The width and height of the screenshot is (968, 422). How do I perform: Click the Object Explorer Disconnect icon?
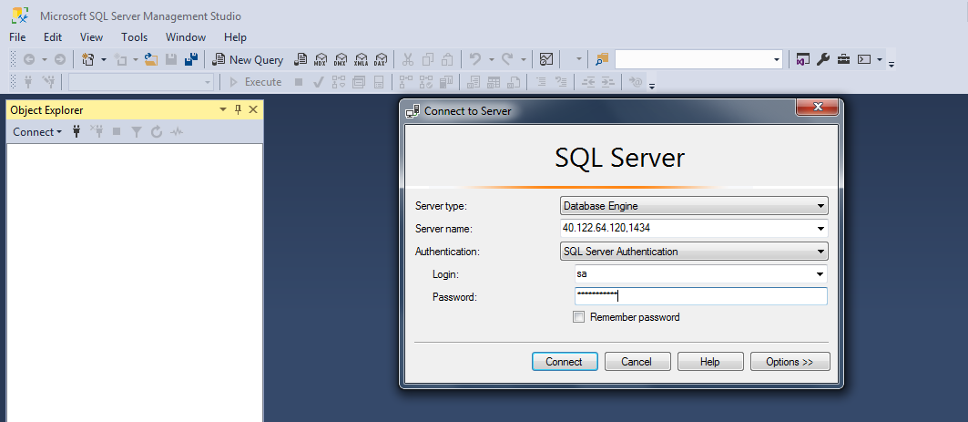(97, 131)
